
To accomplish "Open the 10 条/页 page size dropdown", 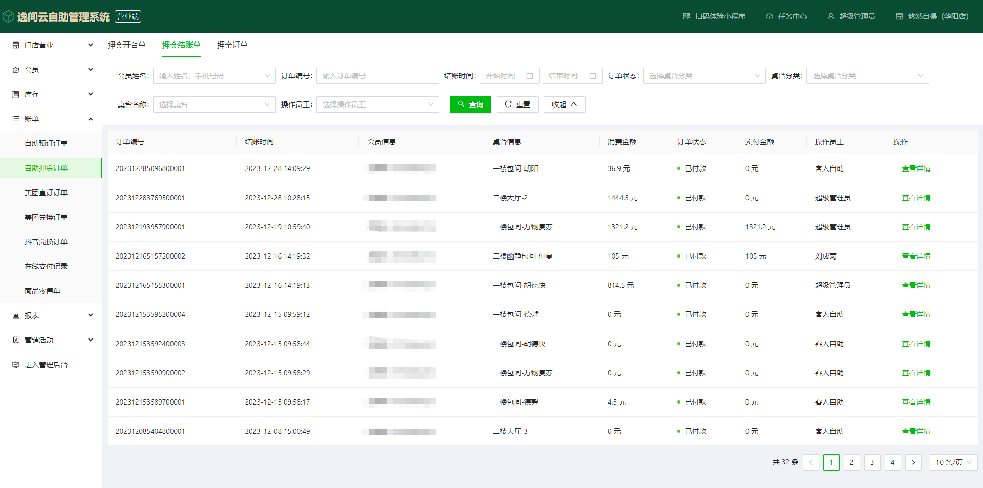I will tap(954, 462).
